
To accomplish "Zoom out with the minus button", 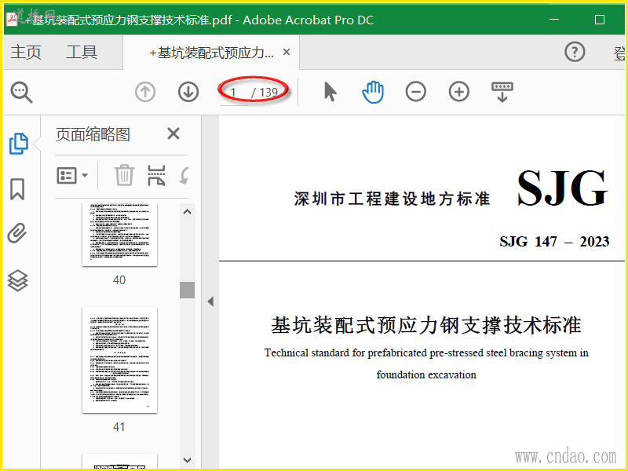I will (416, 92).
